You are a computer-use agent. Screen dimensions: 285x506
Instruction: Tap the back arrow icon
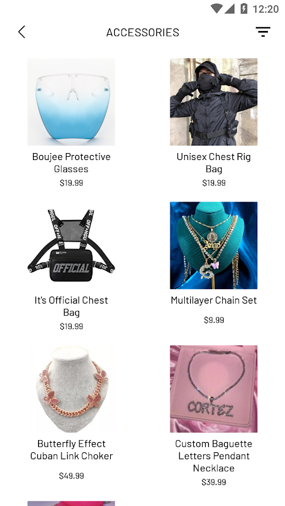(22, 32)
